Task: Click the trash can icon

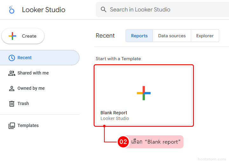Action: [12, 103]
